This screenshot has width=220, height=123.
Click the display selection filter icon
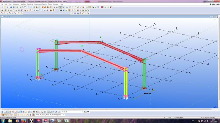coord(85,112)
